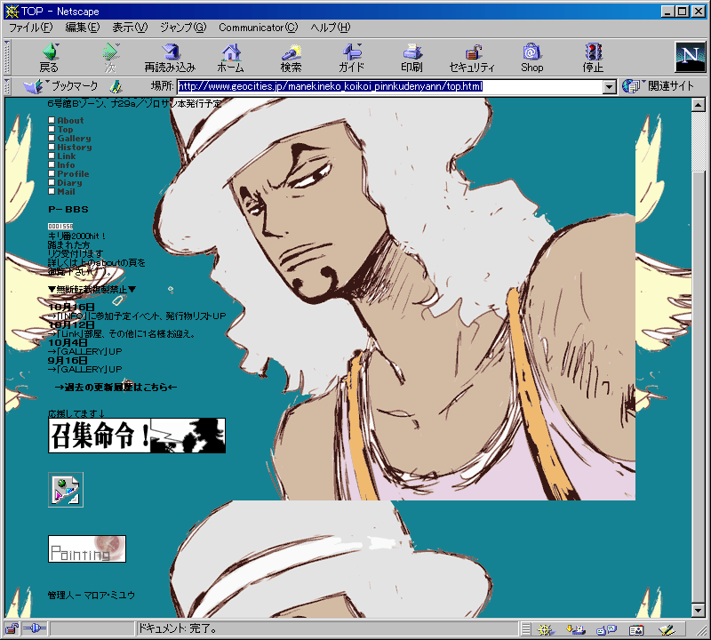
Task: Open Composer from component bar
Action: [x=667, y=629]
